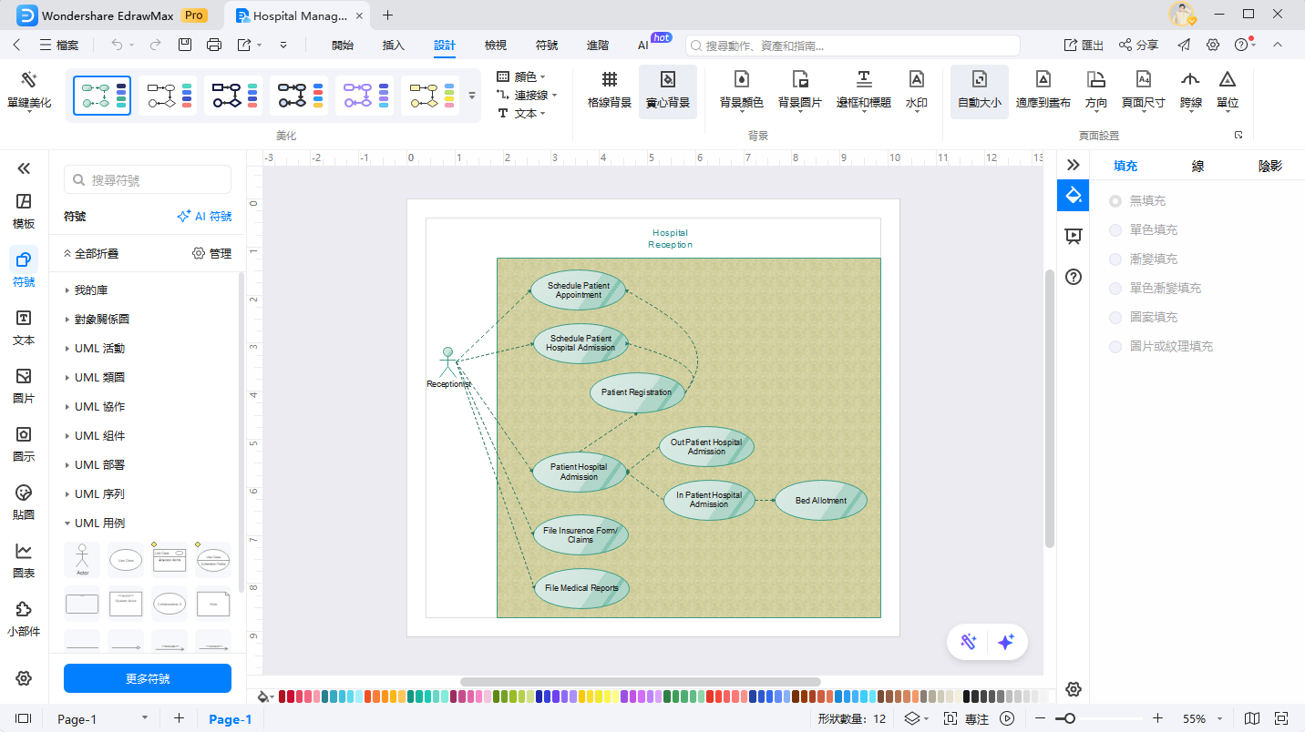Image resolution: width=1305 pixels, height=732 pixels.
Task: Open the 水印 watermark tool
Action: tap(916, 82)
